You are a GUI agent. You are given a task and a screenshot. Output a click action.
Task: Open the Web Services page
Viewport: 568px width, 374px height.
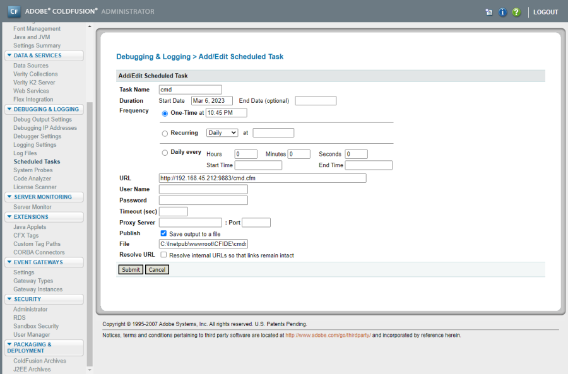pyautogui.click(x=31, y=91)
